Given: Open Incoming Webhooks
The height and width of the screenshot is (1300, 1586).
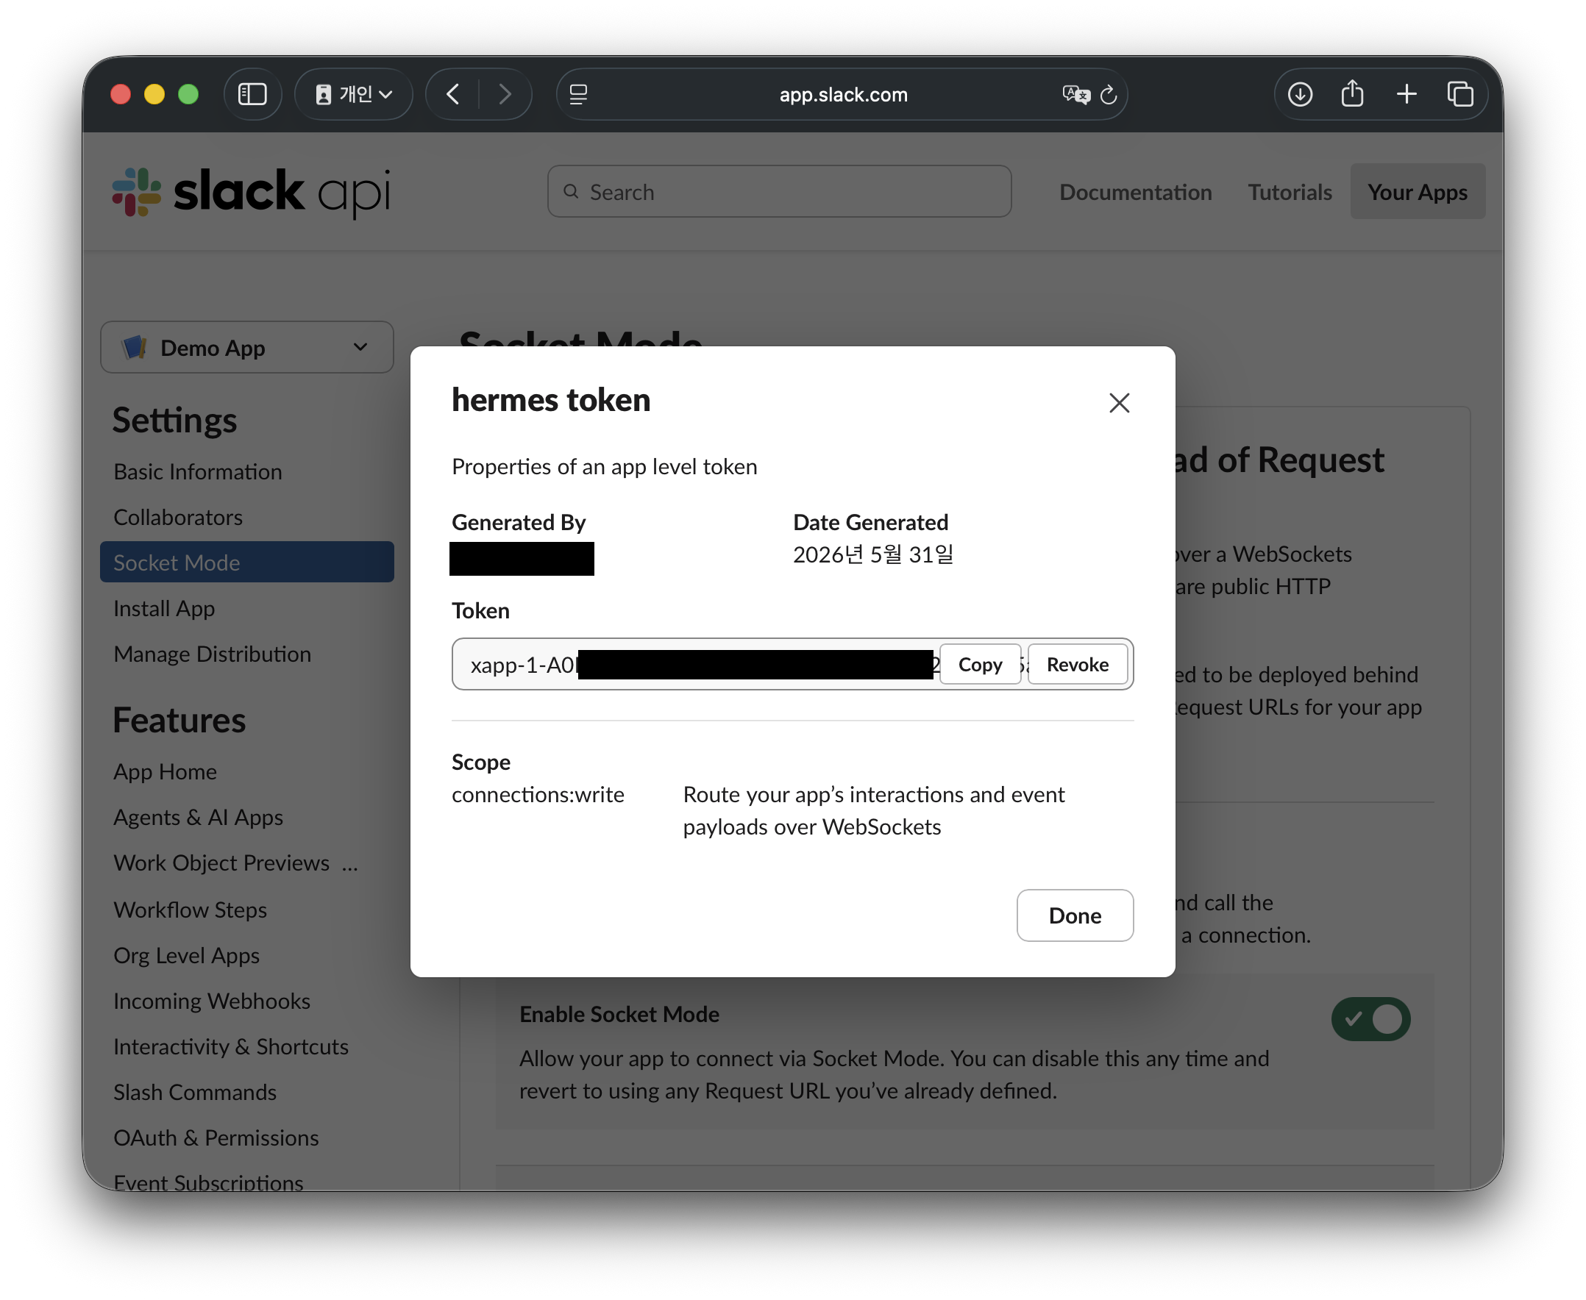Looking at the screenshot, I should [212, 1002].
